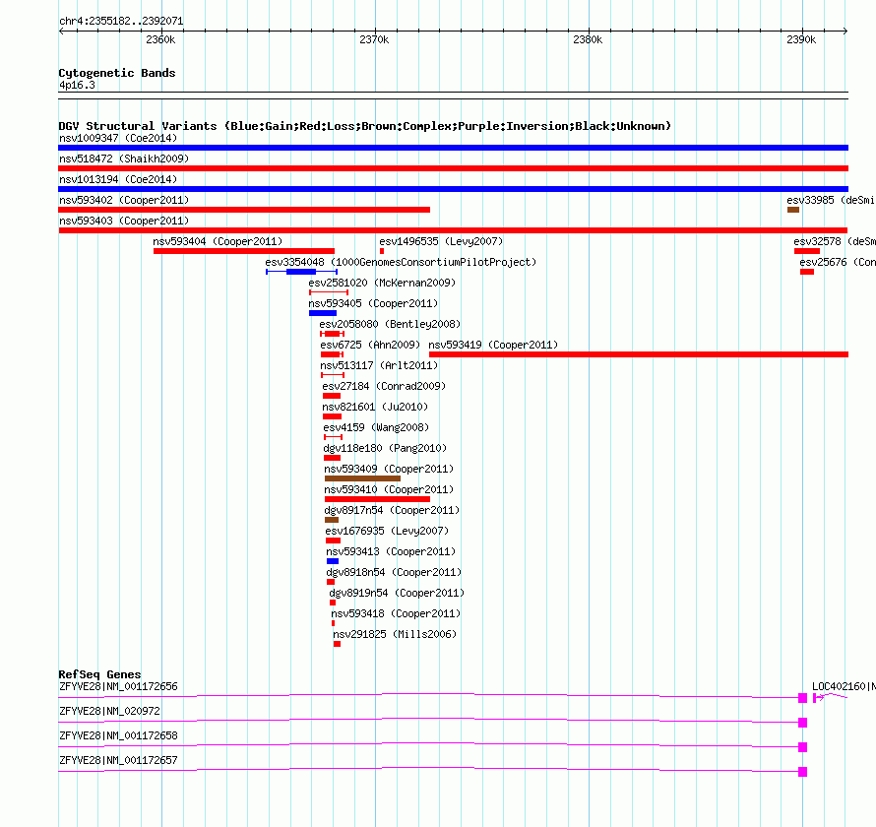
Task: Select variant esv2058080 (Bentley2008)
Action: [x=332, y=334]
